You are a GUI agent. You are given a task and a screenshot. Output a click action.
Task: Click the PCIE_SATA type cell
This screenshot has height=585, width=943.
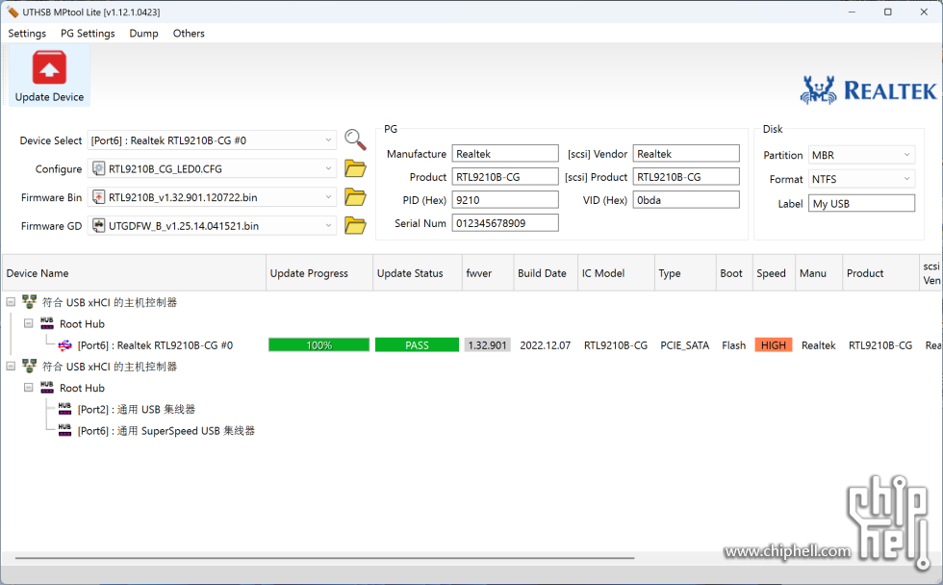click(x=685, y=345)
